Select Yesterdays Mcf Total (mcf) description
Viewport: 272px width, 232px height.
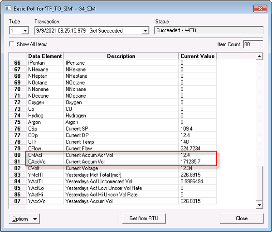coord(121,175)
